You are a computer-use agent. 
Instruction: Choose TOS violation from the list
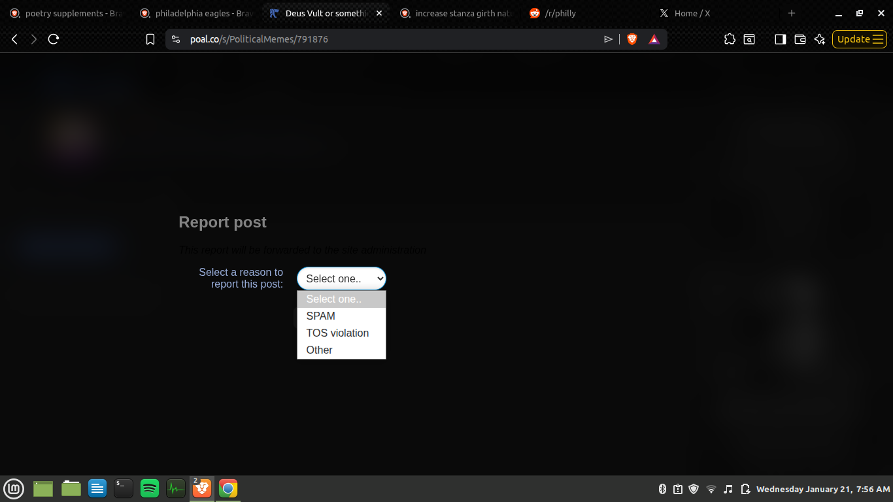[x=337, y=333]
